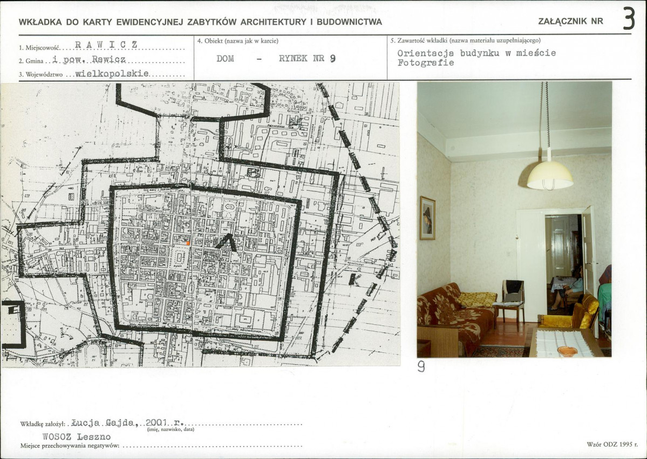The width and height of the screenshot is (647, 459).
Task: Click the Województwo field 'wielkopolskie'
Action: point(112,73)
